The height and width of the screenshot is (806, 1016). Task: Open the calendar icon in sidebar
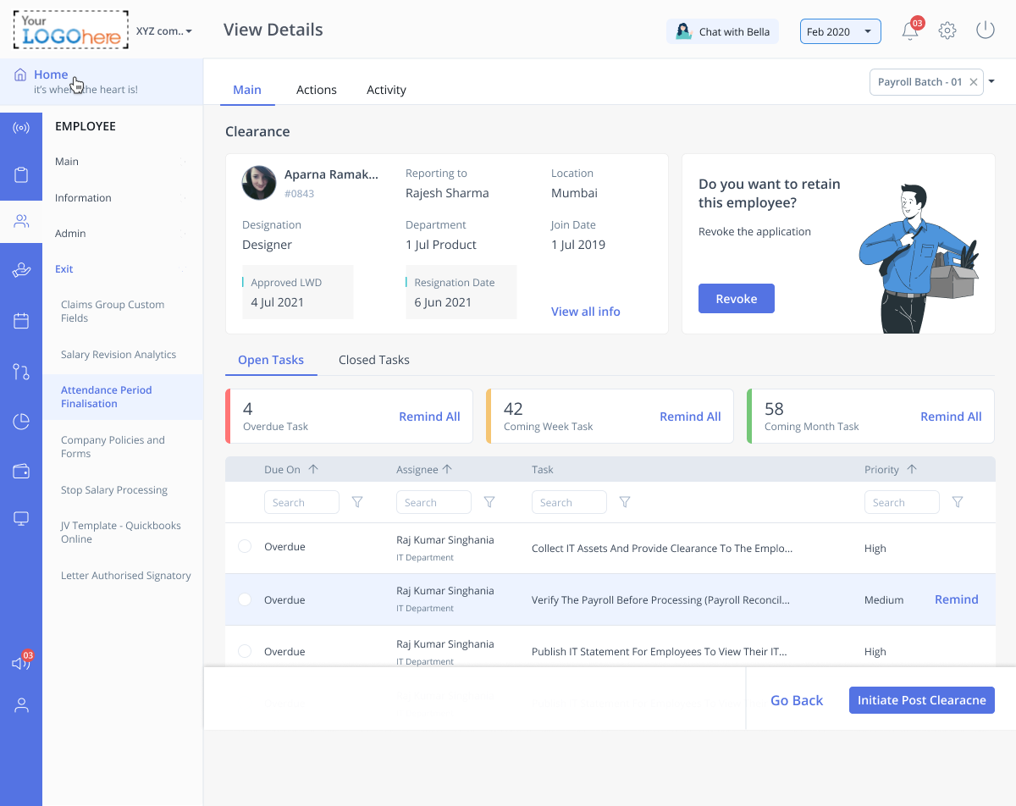point(21,321)
